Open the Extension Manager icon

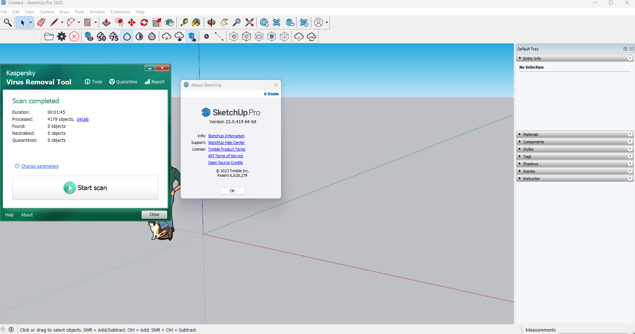(304, 23)
